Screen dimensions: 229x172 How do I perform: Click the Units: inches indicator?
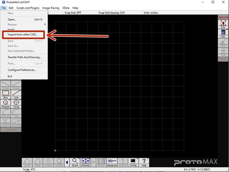tap(151, 13)
